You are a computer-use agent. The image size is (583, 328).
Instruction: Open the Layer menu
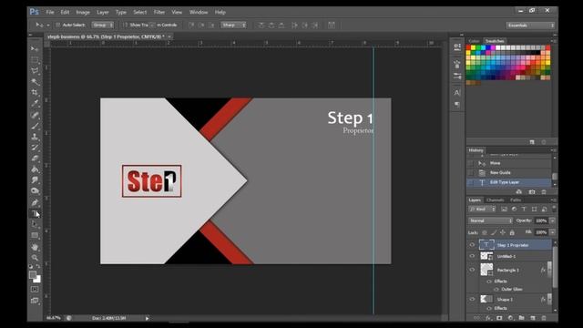point(103,12)
